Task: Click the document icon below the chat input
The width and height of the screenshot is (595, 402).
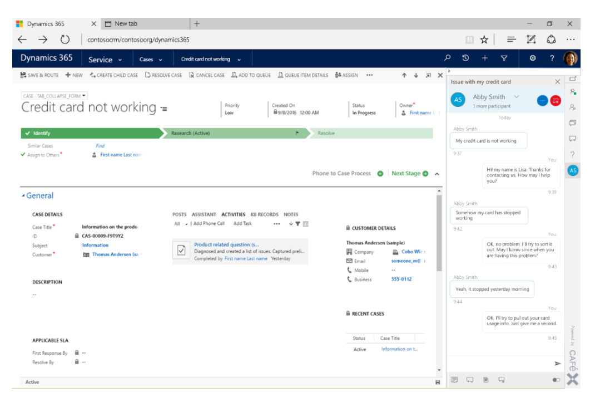Action: click(x=485, y=380)
